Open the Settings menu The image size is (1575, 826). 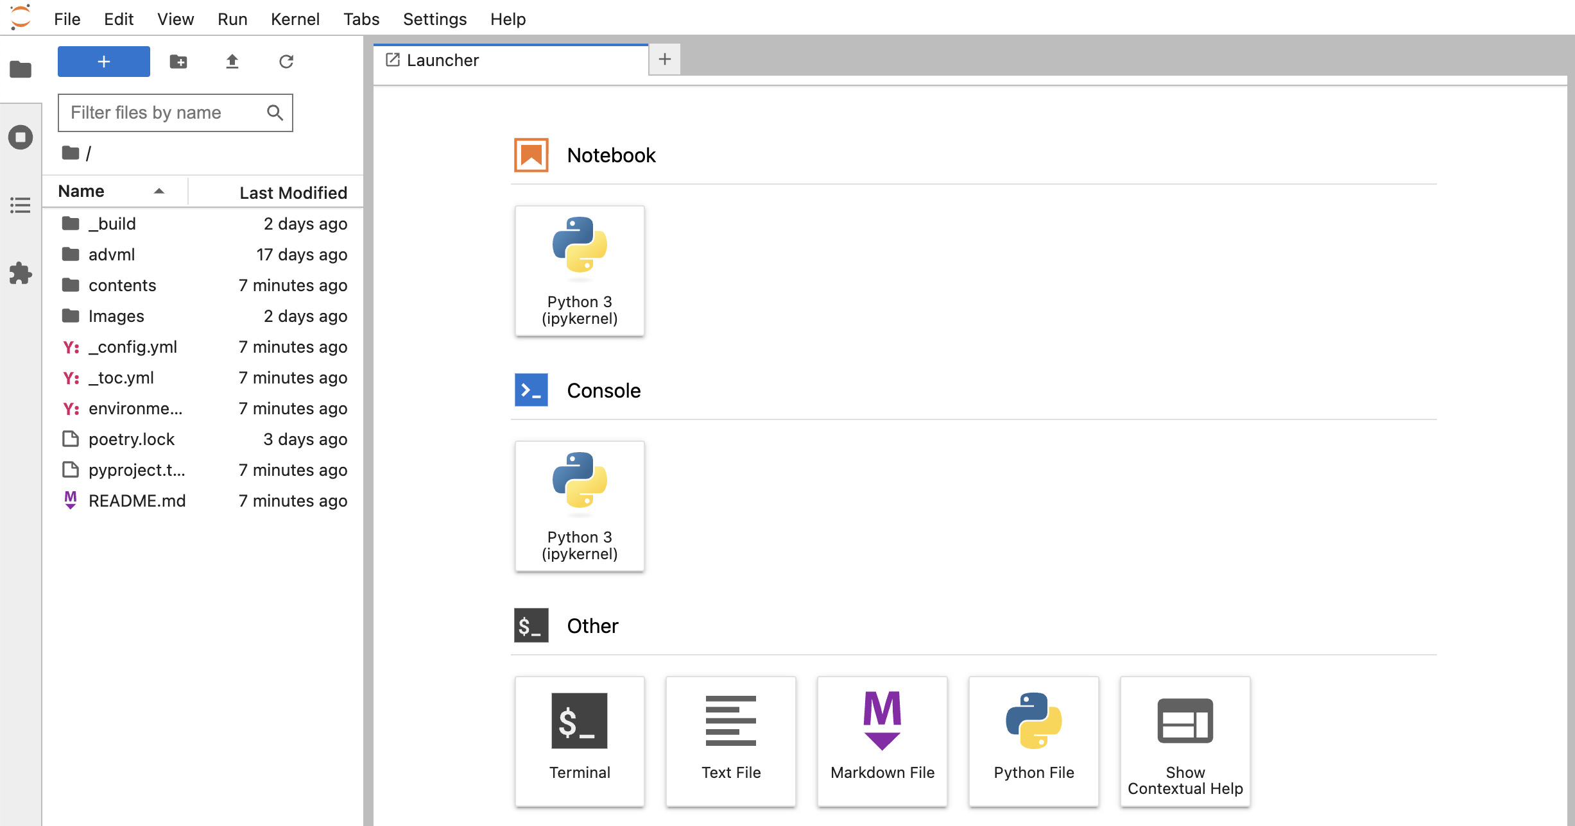pyautogui.click(x=435, y=19)
